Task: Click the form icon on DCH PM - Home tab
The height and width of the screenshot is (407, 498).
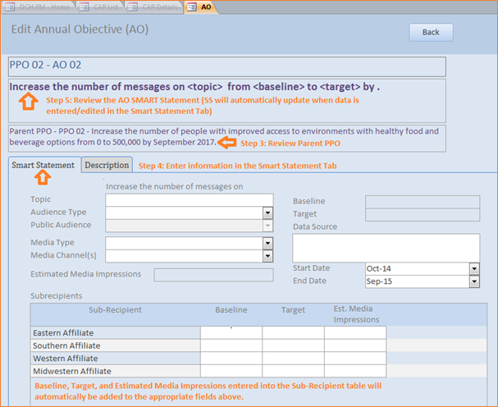Action: [10, 7]
